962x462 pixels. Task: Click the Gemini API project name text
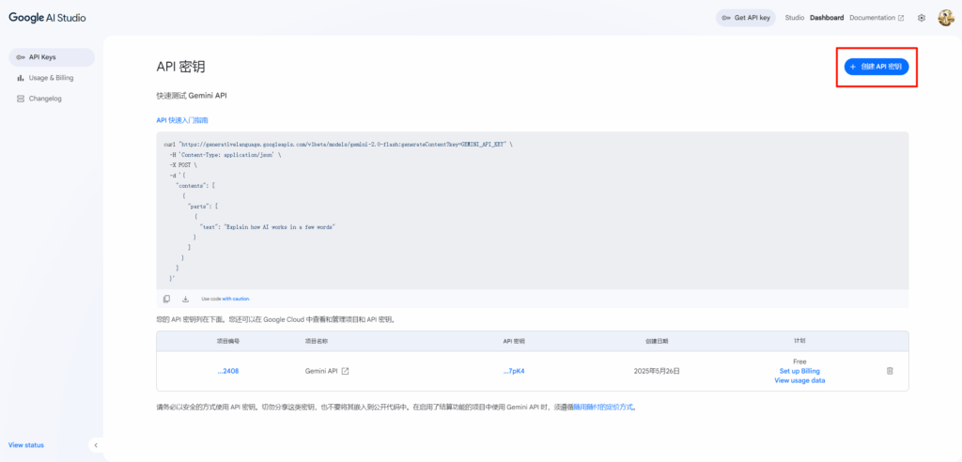tap(321, 371)
